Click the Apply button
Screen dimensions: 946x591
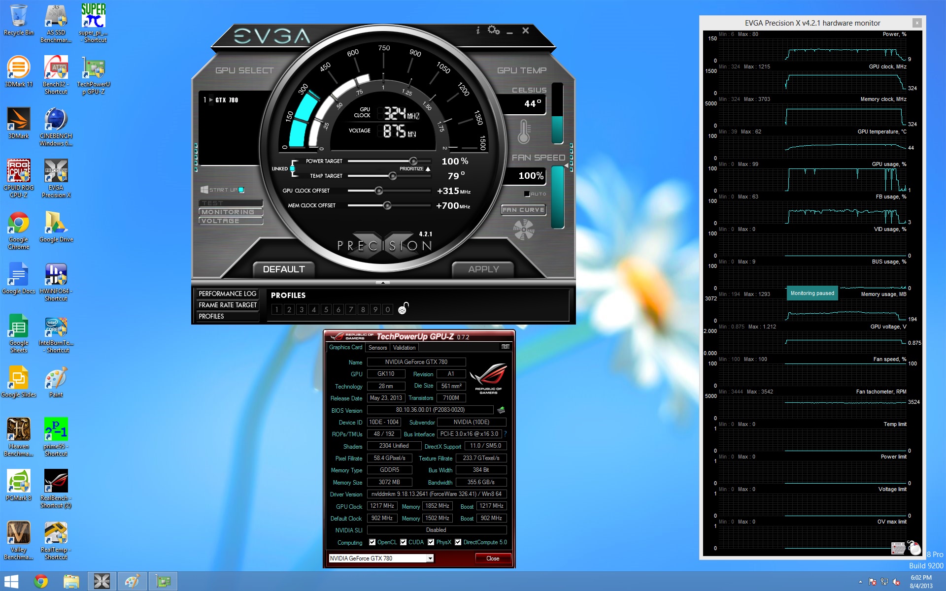click(483, 269)
